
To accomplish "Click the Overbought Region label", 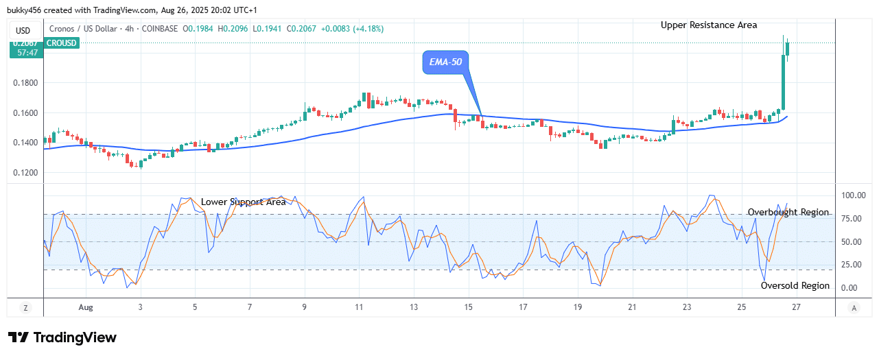I will pos(788,212).
